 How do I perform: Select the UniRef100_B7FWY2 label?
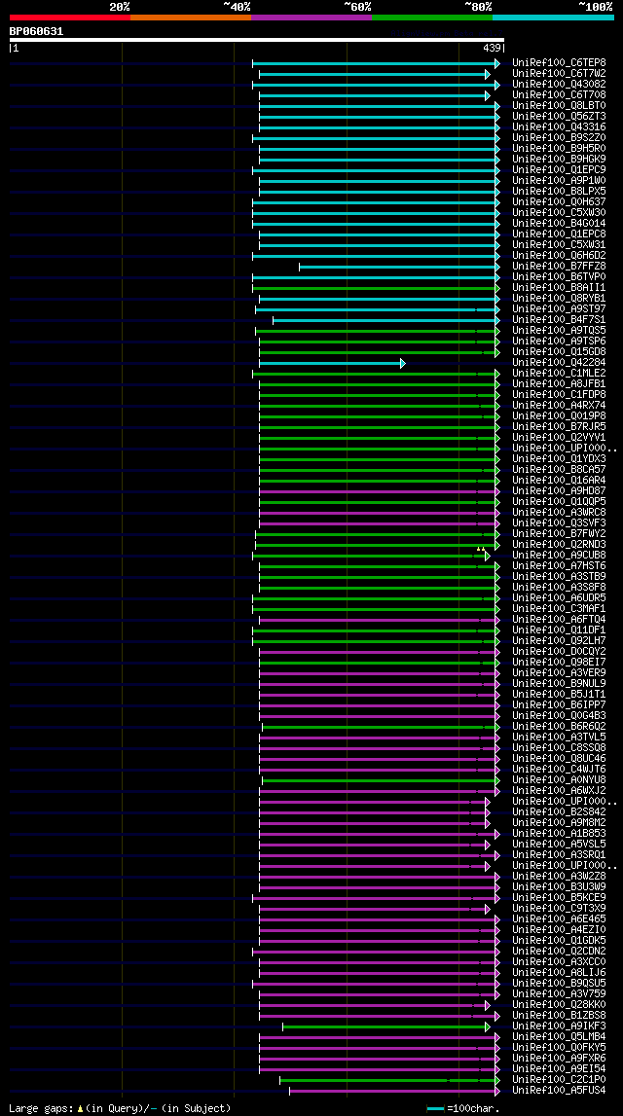[559, 534]
